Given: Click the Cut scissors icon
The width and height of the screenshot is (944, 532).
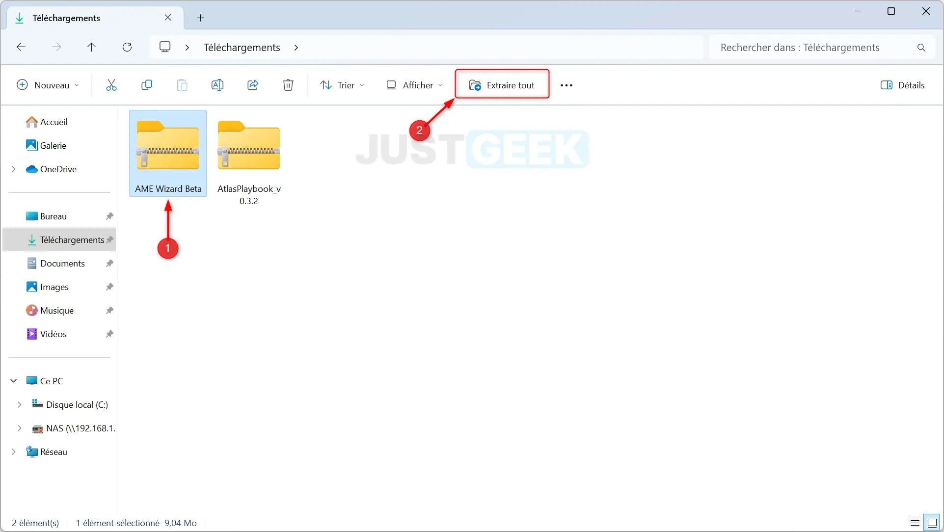Looking at the screenshot, I should (x=111, y=85).
